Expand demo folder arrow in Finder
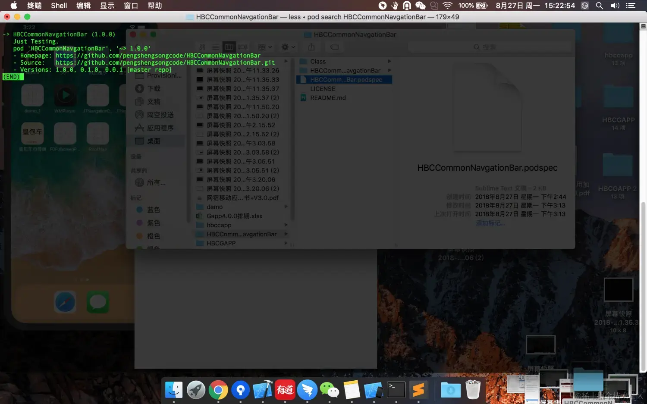 [286, 207]
